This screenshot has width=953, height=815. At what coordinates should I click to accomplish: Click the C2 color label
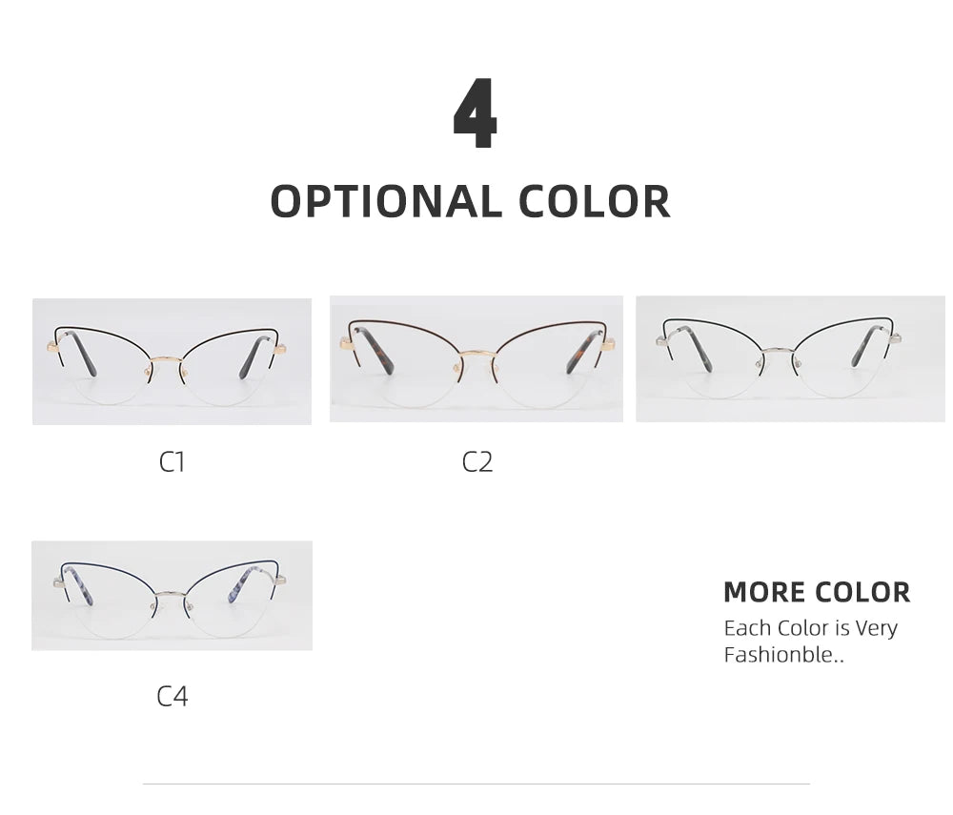point(477,462)
